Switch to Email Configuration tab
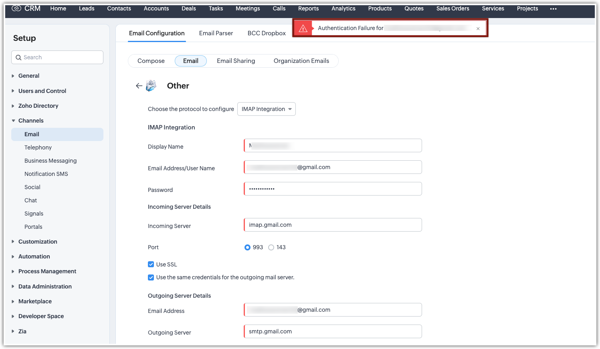Screen dimensions: 600x349 point(157,33)
